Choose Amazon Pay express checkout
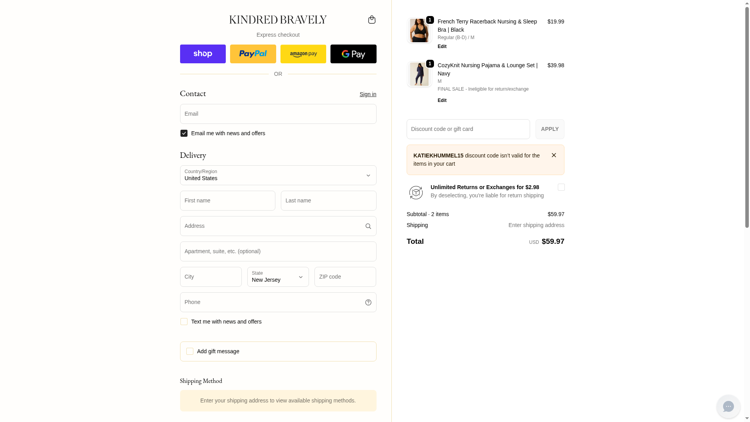 (x=303, y=54)
